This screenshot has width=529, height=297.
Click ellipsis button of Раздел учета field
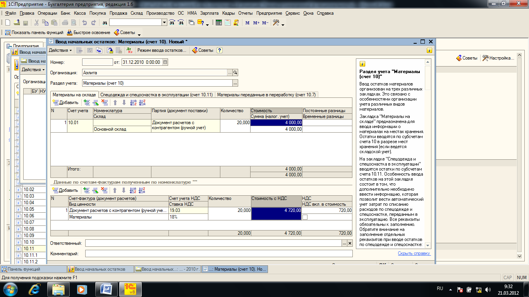(x=235, y=83)
